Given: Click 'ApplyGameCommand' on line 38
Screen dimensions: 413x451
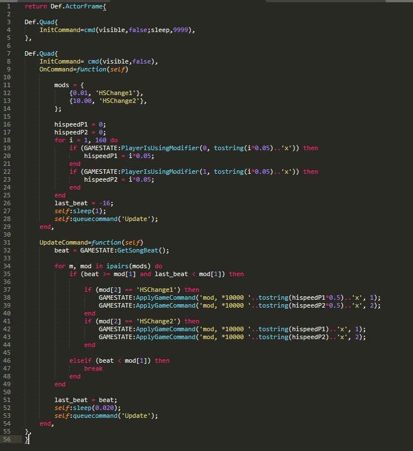Looking at the screenshot, I should pos(165,297).
